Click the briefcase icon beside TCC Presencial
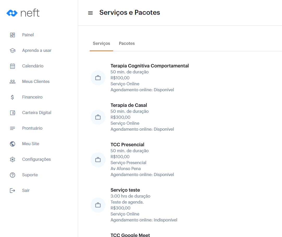The height and width of the screenshot is (237, 282). click(x=98, y=160)
